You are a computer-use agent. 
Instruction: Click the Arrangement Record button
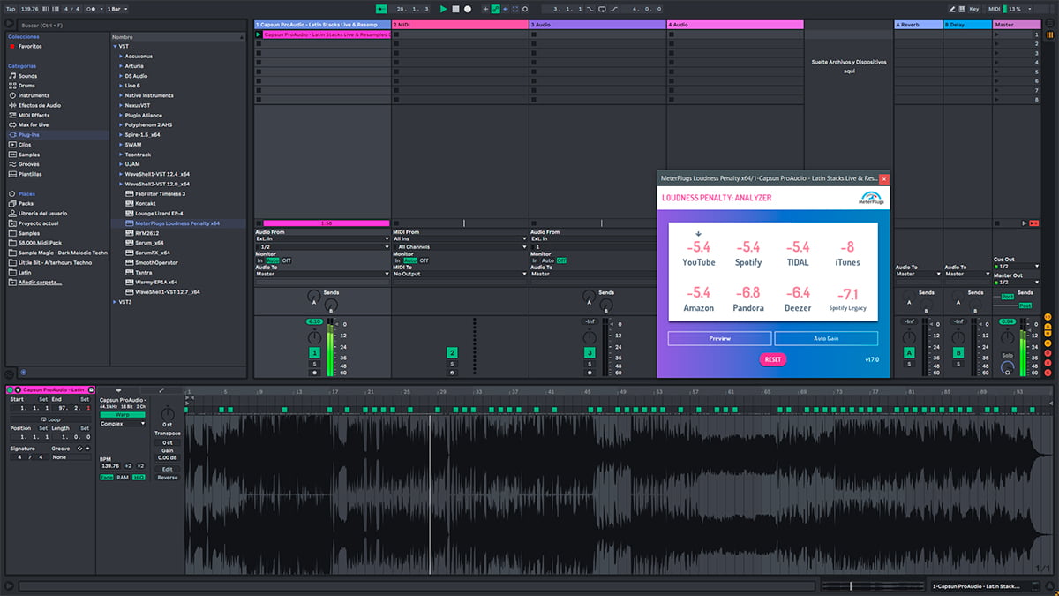click(468, 9)
